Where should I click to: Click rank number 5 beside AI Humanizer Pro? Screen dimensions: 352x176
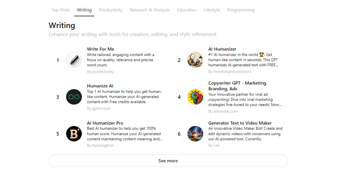[58, 134]
